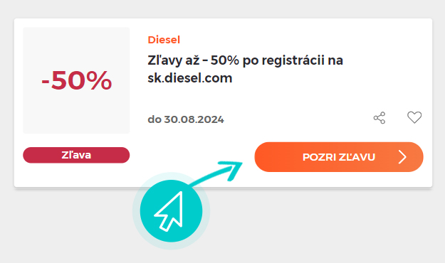Viewport: 445px width, 263px height.
Task: Click the expiry date do 30.08.2024
Action: point(186,119)
